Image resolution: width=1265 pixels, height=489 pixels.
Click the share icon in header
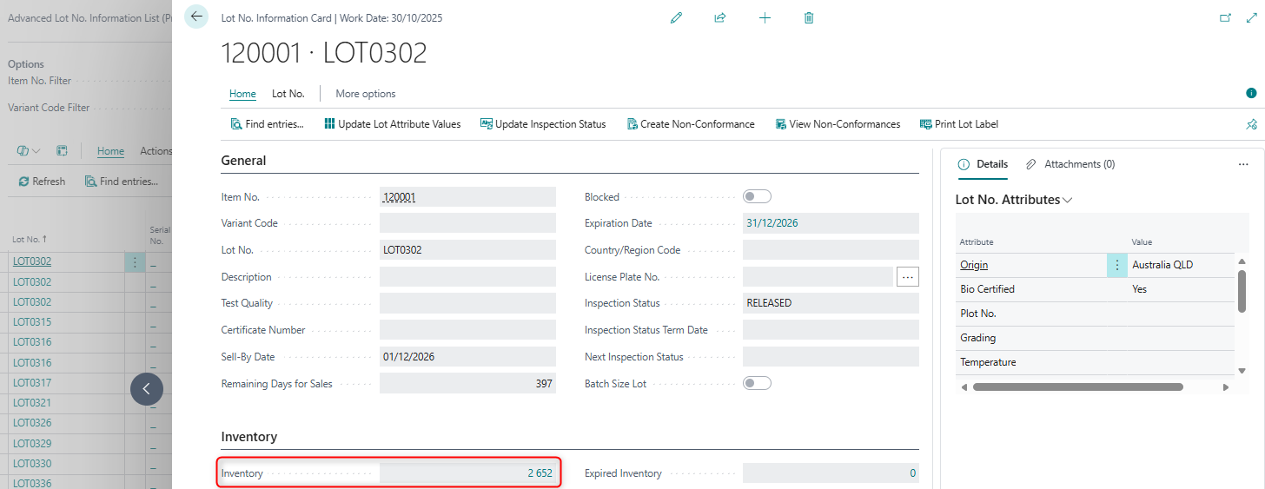click(720, 17)
